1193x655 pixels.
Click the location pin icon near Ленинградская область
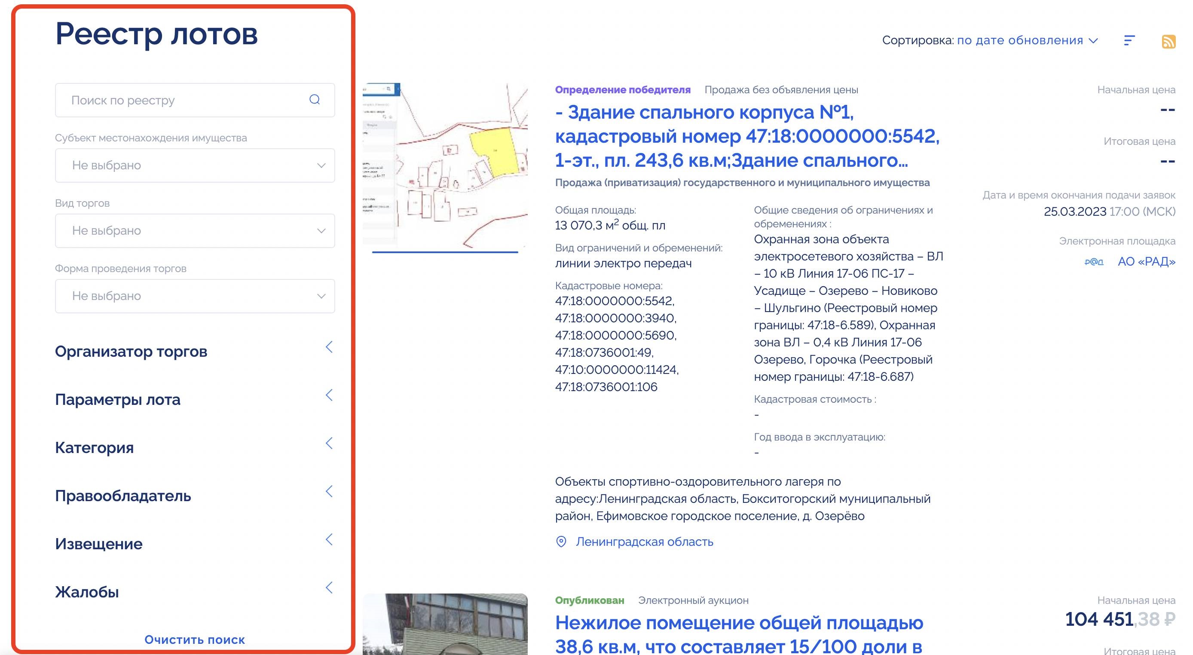[561, 542]
